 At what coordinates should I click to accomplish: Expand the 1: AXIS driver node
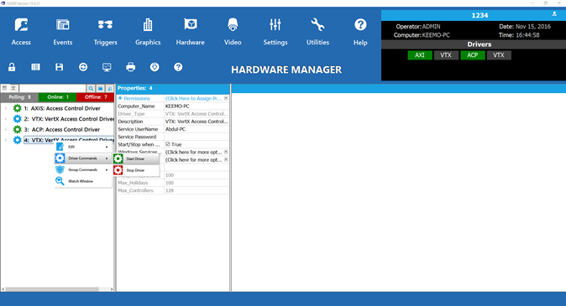[6, 108]
